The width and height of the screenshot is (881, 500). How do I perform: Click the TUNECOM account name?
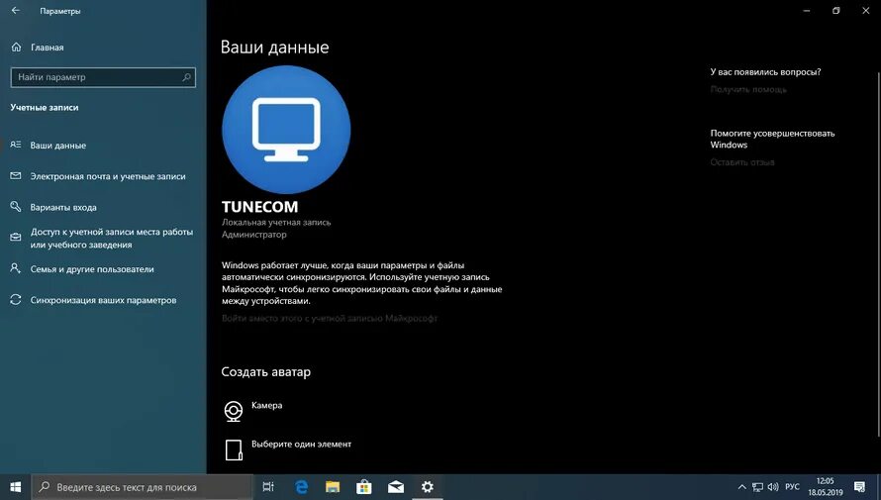tap(259, 207)
